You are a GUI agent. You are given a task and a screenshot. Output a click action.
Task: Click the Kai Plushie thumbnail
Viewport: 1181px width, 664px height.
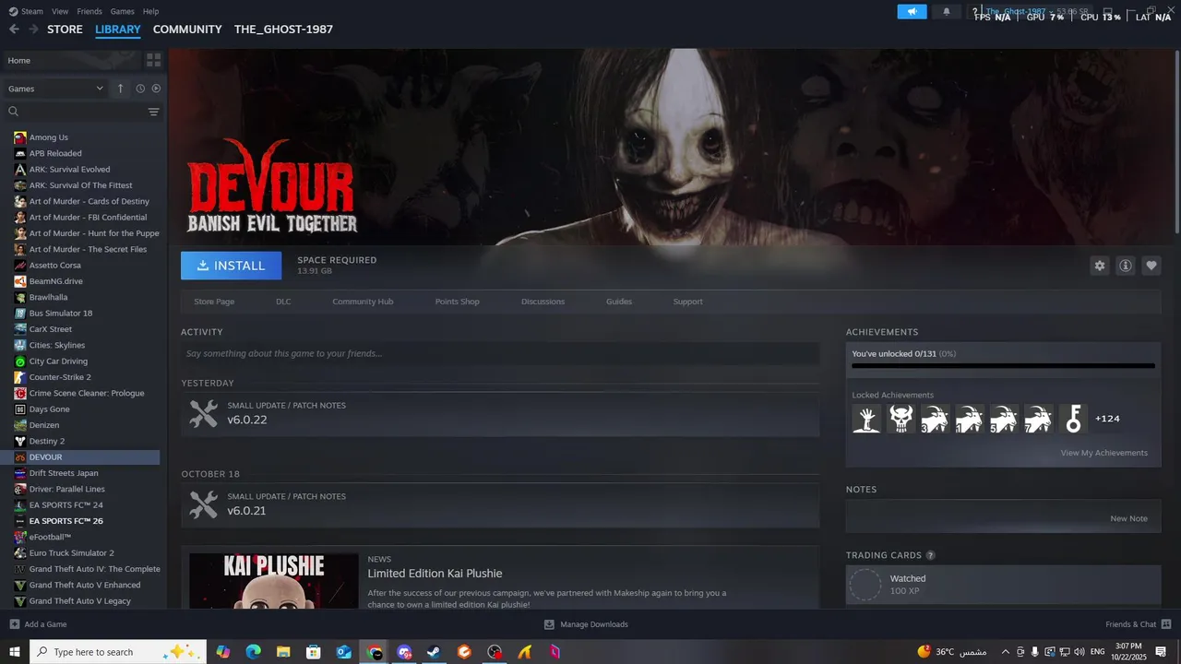274,581
